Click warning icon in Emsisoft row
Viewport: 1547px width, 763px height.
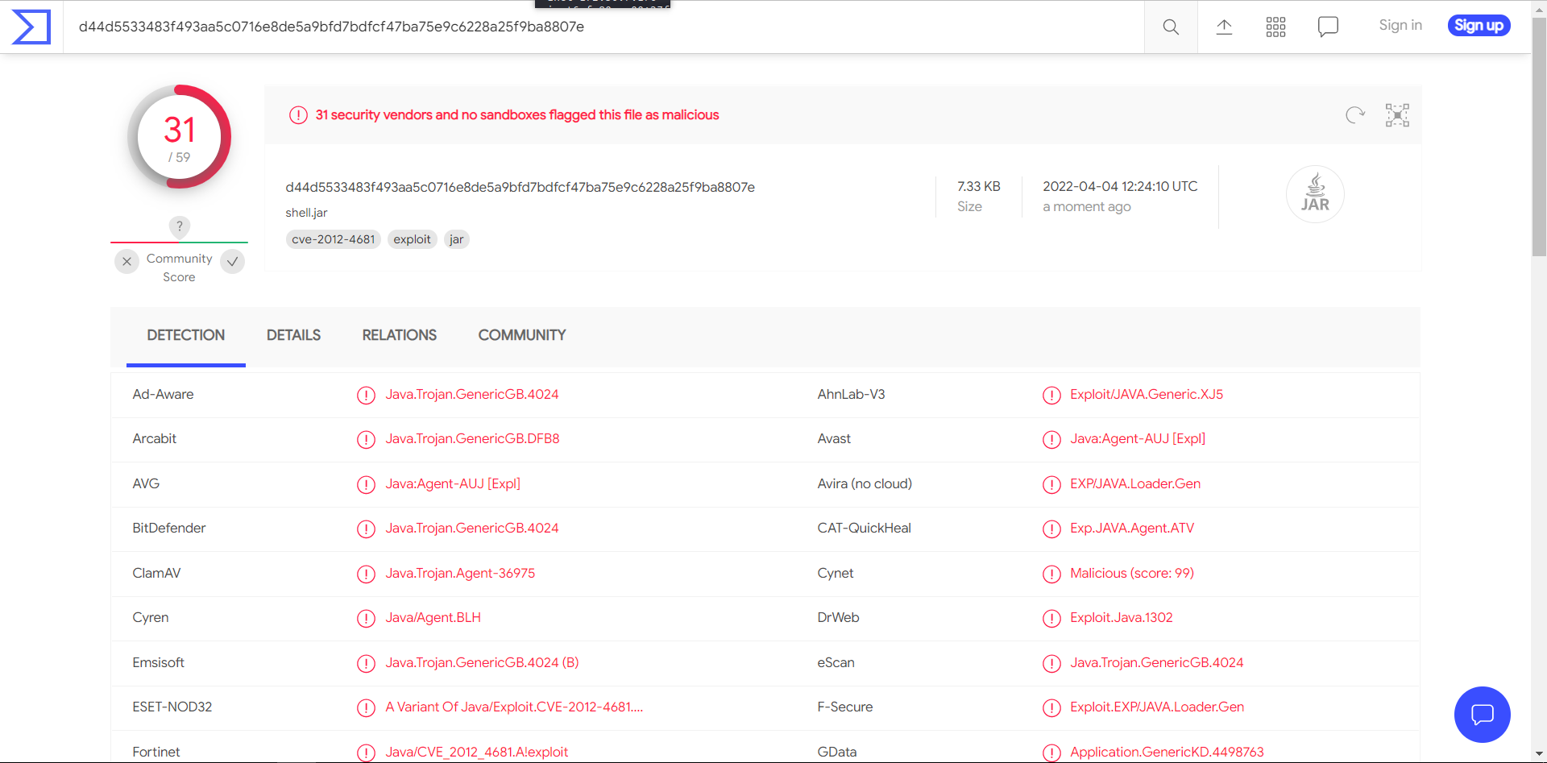click(x=366, y=663)
